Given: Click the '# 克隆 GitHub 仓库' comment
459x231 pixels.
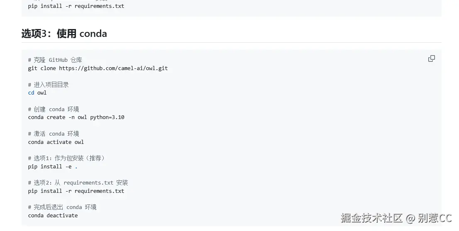Looking at the screenshot, I should (55, 60).
